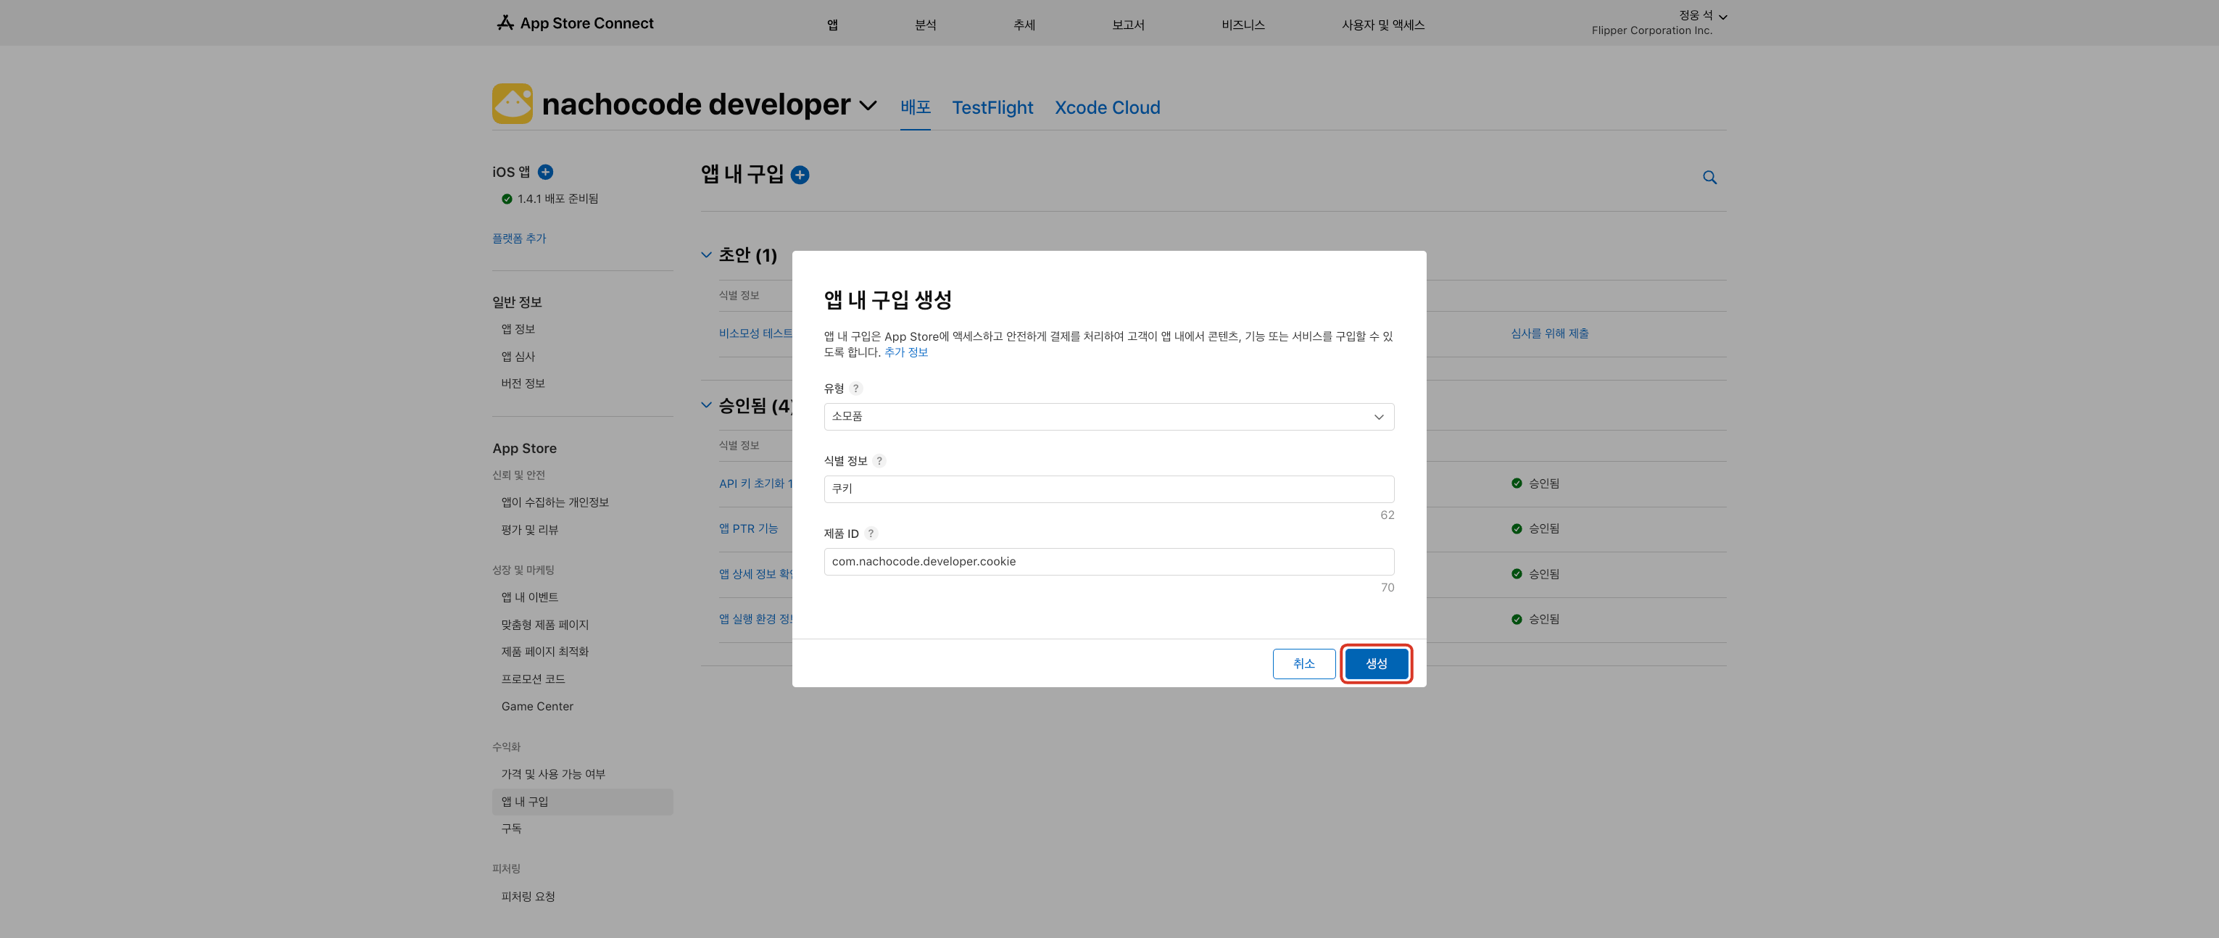Viewport: 2219px width, 938px height.
Task: Click the nachocode developer app icon
Action: pos(512,104)
